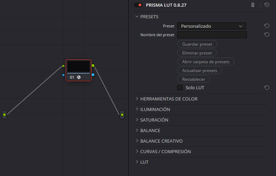Expand HERRAMIENTAS DE COLOR section
276x176 pixels.
[137, 99]
